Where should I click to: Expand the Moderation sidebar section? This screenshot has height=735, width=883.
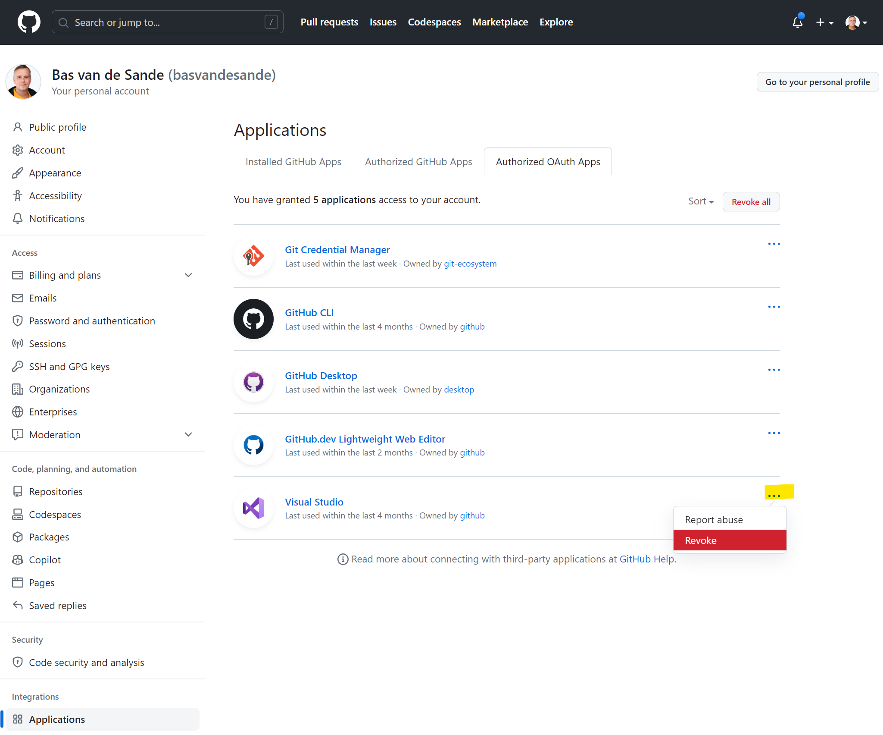click(x=188, y=435)
